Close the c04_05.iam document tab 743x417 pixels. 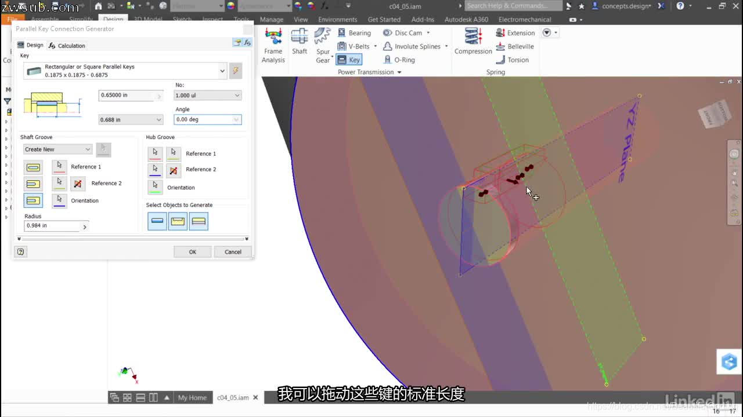(255, 398)
